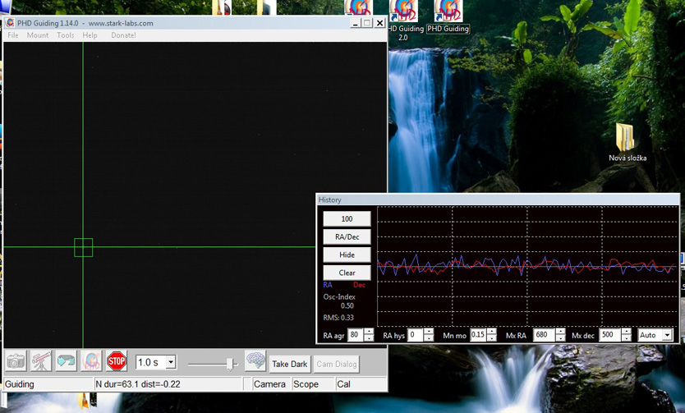Open the brain advanced settings icon
Screen dimensions: 685x413
tap(255, 362)
